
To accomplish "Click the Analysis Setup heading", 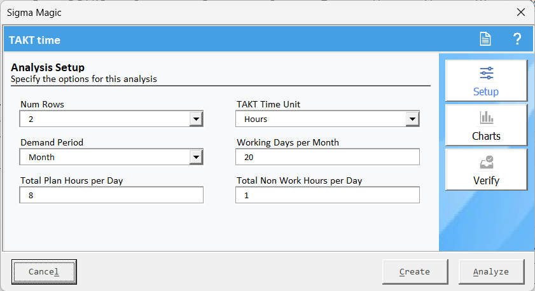I will coord(48,67).
